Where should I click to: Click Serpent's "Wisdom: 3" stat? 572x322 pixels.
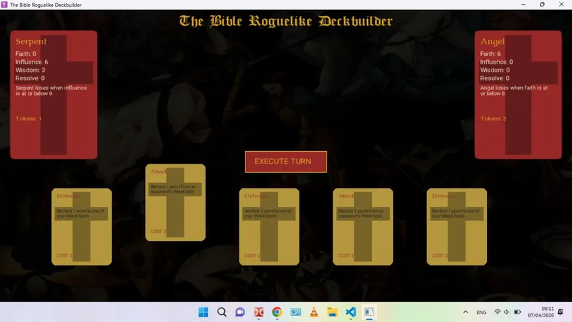(30, 70)
